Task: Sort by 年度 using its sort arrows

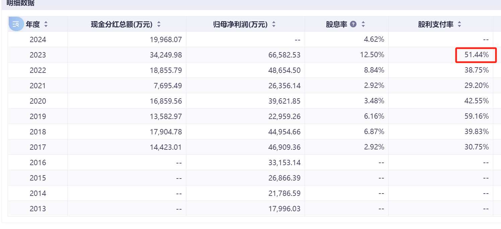Action: pyautogui.click(x=46, y=24)
